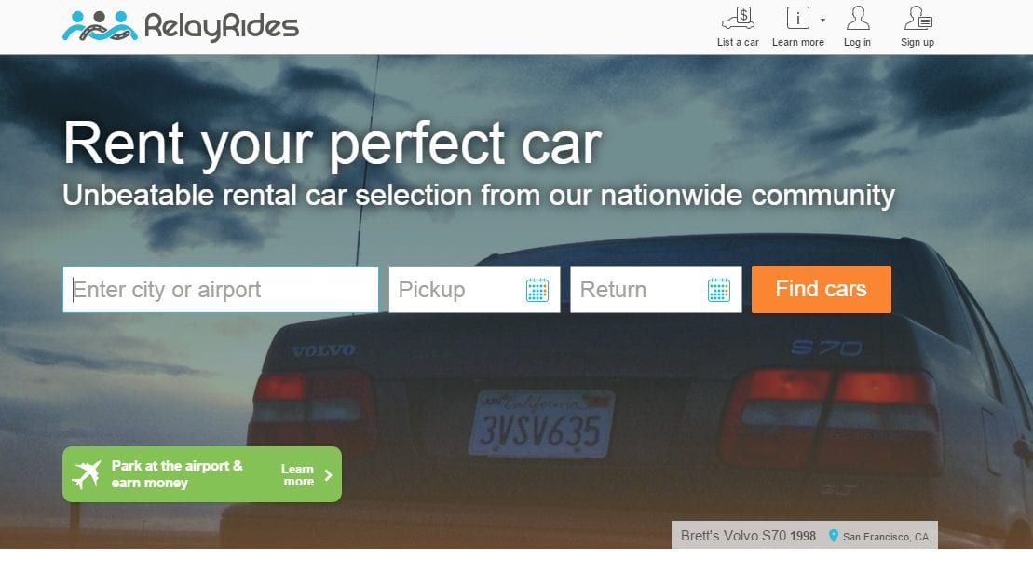
Task: Click Learn more chevron in airport banner
Action: pos(328,475)
